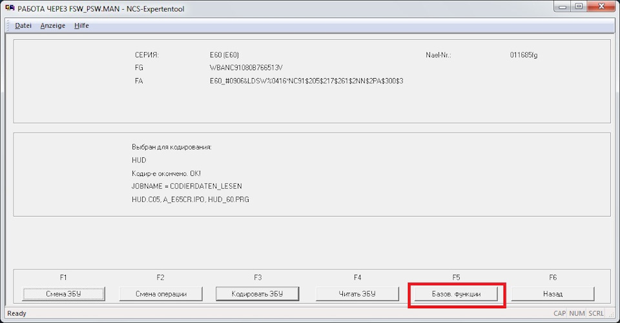
Task: Click the Читать ЭБУ button
Action: pos(357,294)
